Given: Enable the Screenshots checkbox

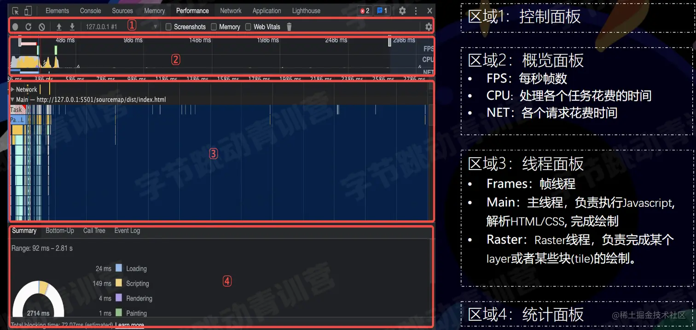Looking at the screenshot, I should coord(168,27).
